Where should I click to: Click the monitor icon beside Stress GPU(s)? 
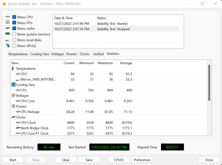point(8,46)
